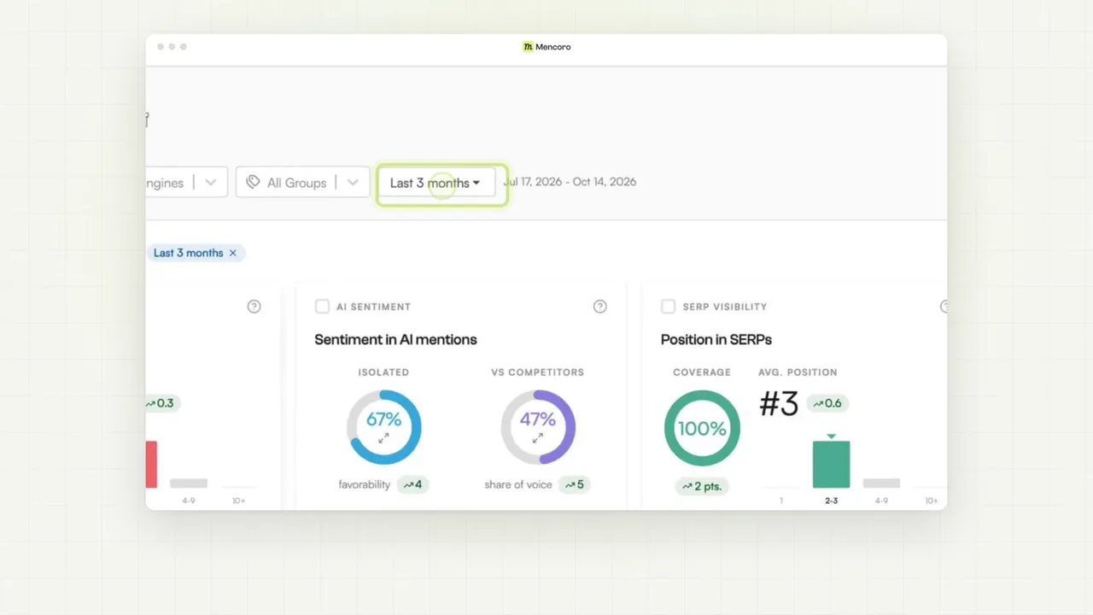Screen dimensions: 1093x615
Task: Click the Mencoro logo icon
Action: [528, 47]
